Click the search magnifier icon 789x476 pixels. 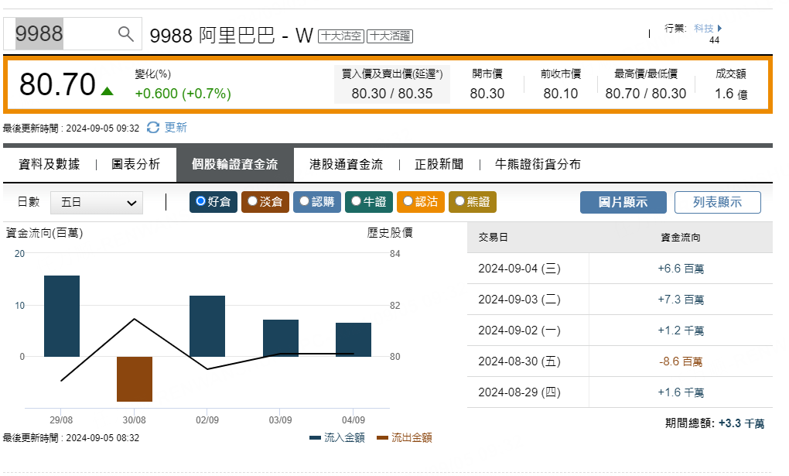point(126,34)
